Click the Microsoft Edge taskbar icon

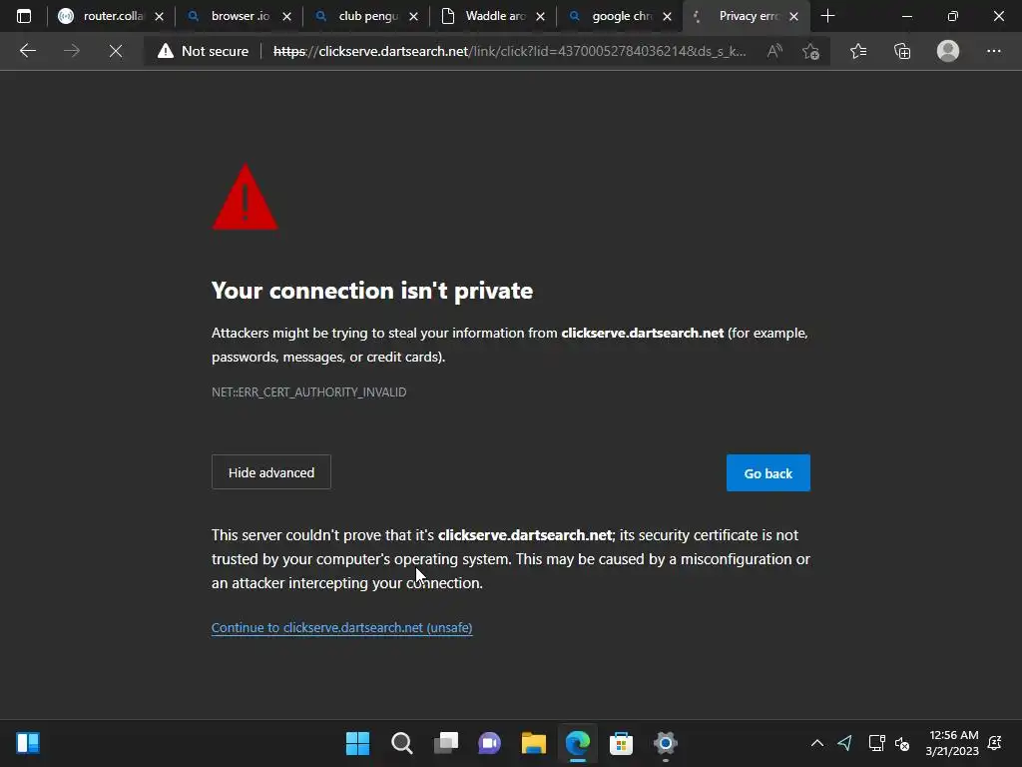click(578, 743)
